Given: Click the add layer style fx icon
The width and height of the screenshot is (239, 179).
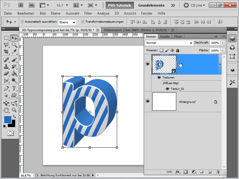Looking at the screenshot, I should tap(177, 172).
